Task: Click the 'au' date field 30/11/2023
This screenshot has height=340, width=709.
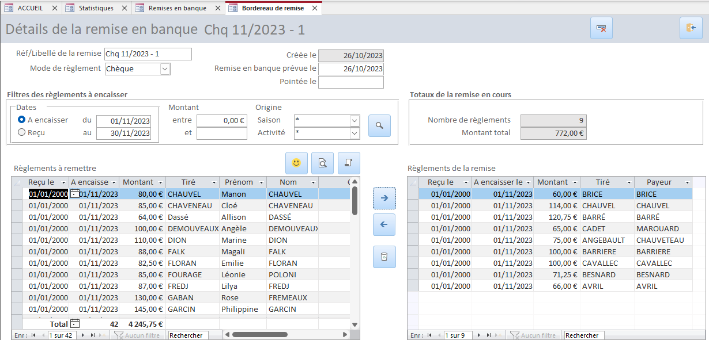Action: [123, 133]
